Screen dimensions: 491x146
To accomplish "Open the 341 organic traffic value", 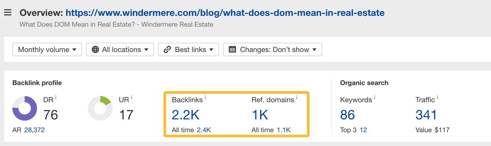I will pos(426,115).
